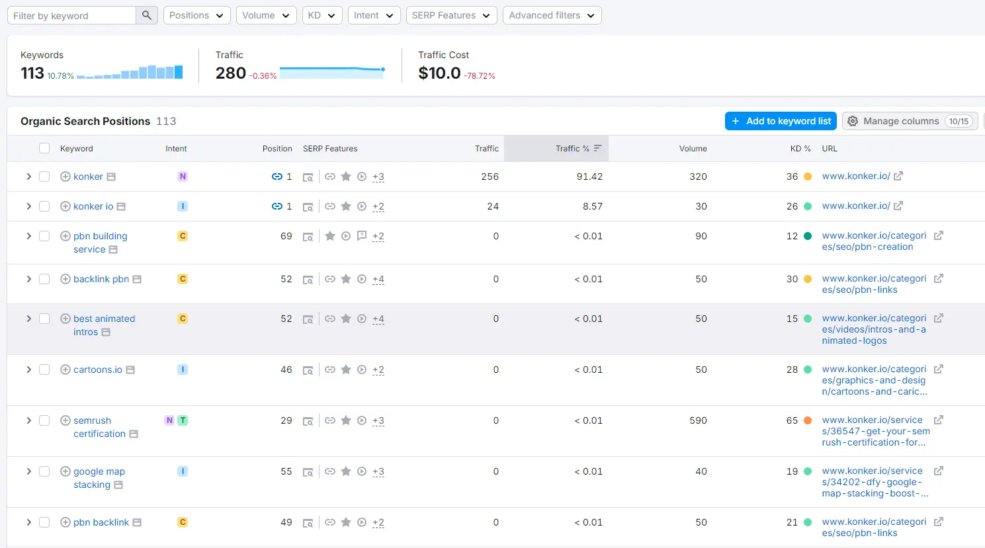Click link SERP feature icon in cartoons.io row
Viewport: 985px width, 548px height.
pos(329,370)
